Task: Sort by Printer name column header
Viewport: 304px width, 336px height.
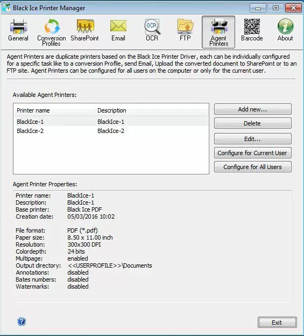Action: [x=54, y=110]
